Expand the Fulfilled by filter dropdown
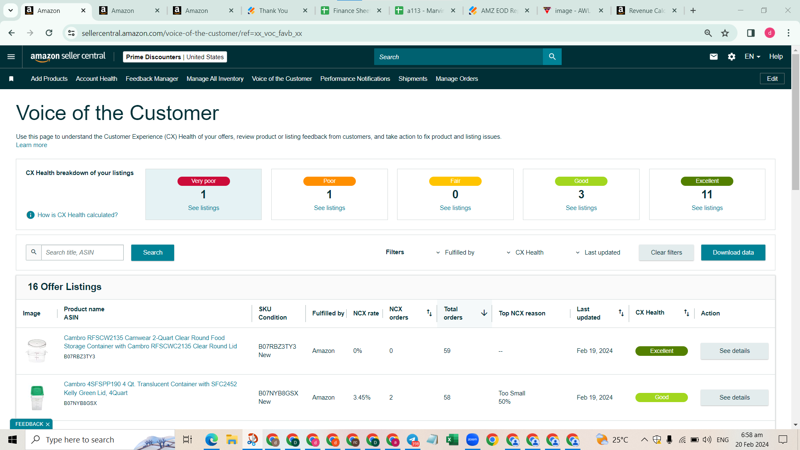Screen dimensions: 800x450 [x=455, y=252]
